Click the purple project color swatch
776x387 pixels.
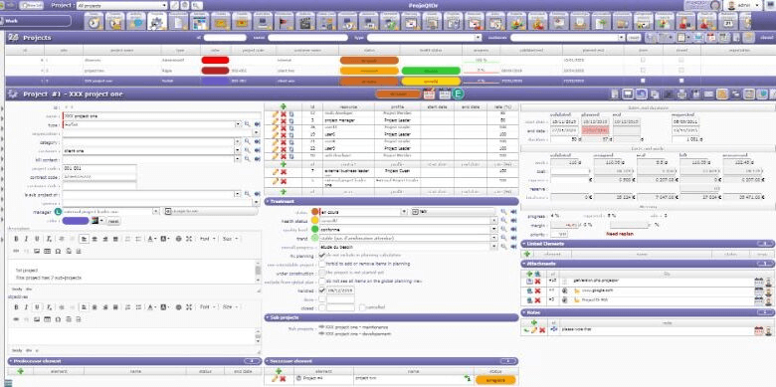(76, 221)
